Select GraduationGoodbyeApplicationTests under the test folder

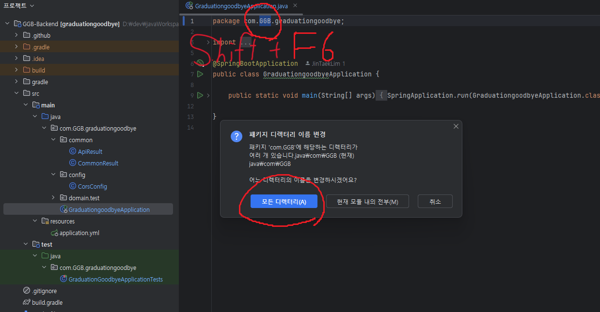click(116, 279)
